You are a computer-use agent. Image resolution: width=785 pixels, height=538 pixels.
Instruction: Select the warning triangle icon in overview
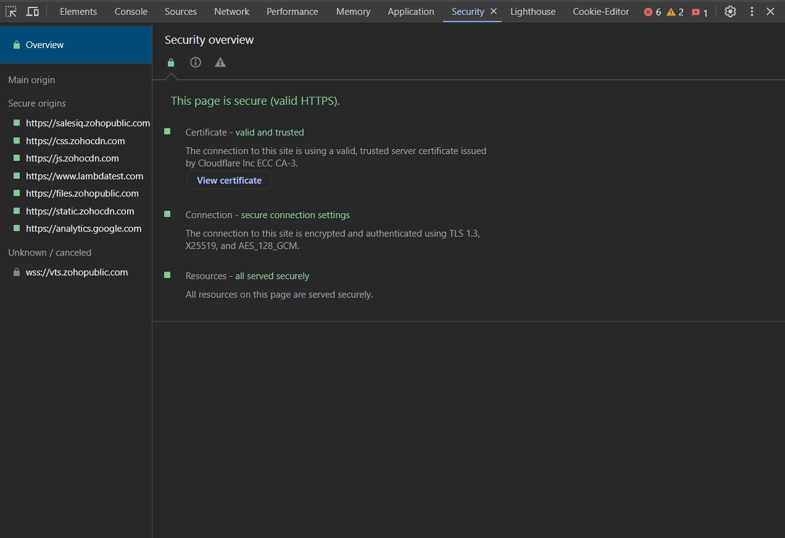coord(220,62)
